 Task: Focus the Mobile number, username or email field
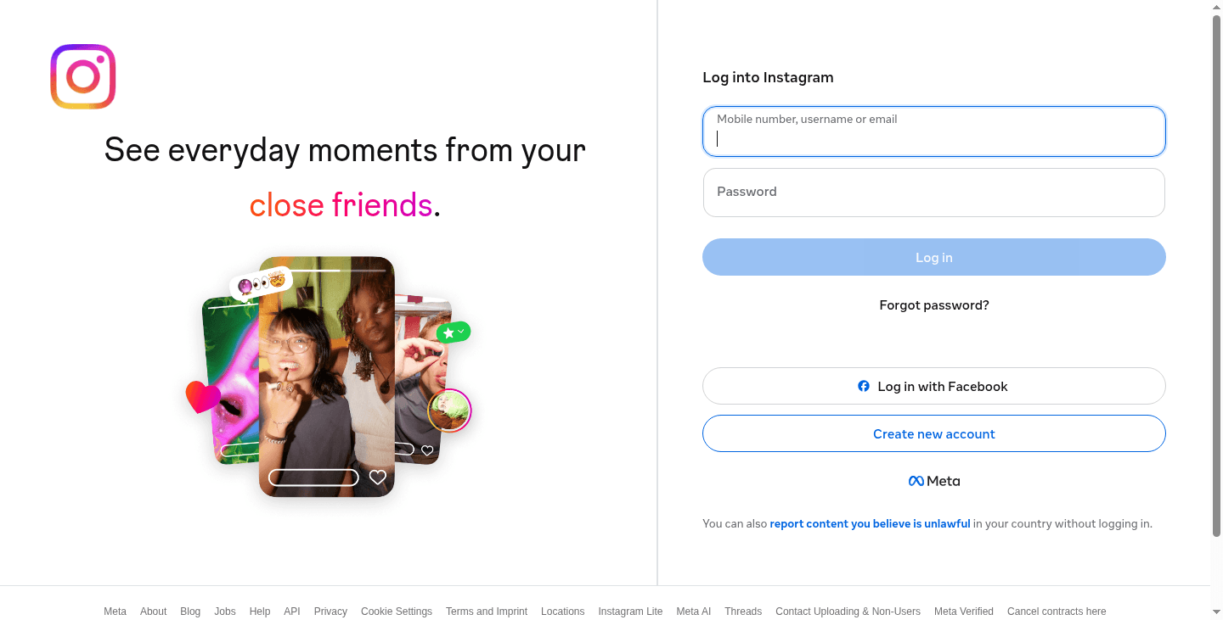pos(934,131)
